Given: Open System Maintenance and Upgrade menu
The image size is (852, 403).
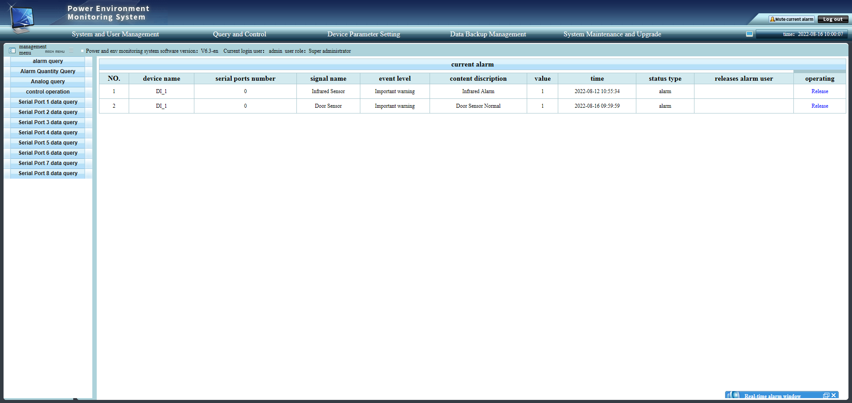Looking at the screenshot, I should pyautogui.click(x=612, y=34).
